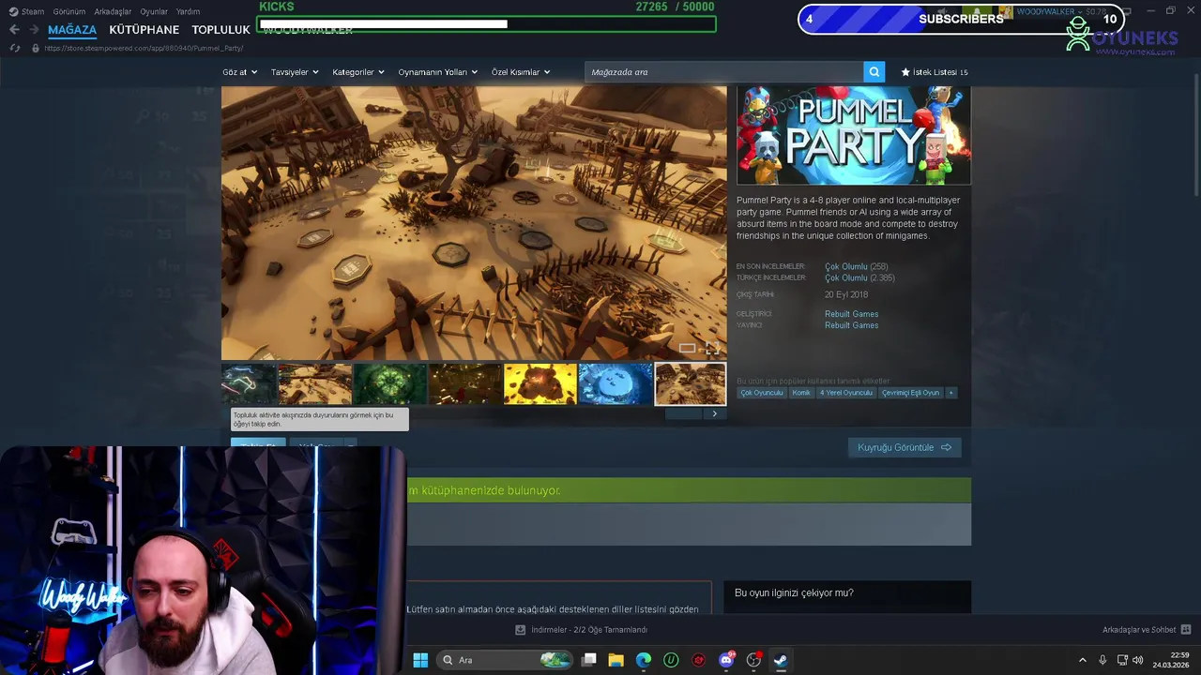
Task: Click Kuyruğu Görüntüle button
Action: tap(905, 447)
